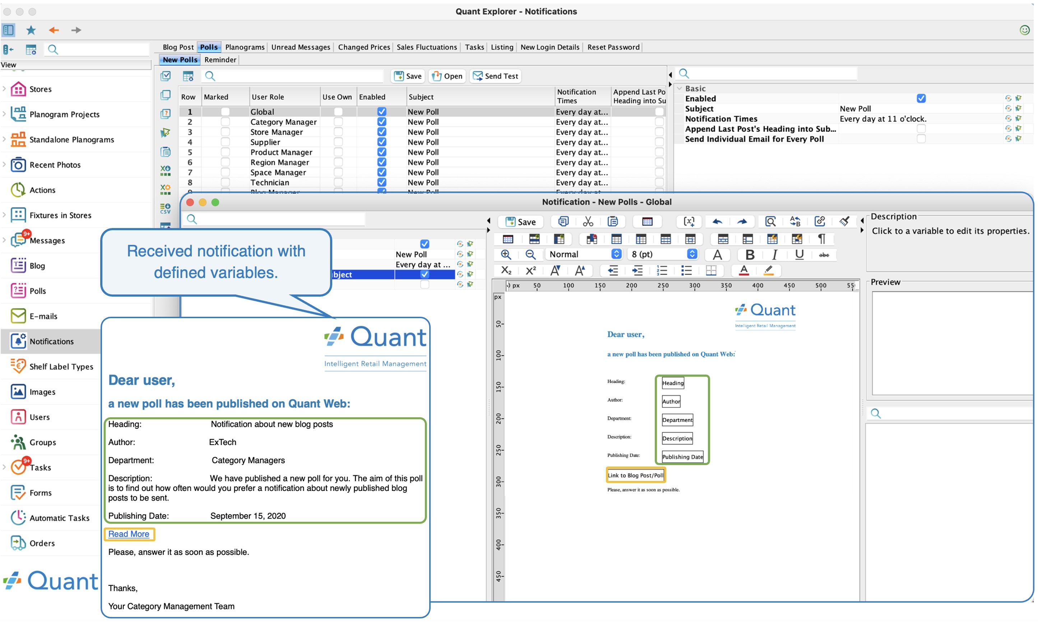Click the Bulleted list icon

tap(686, 270)
